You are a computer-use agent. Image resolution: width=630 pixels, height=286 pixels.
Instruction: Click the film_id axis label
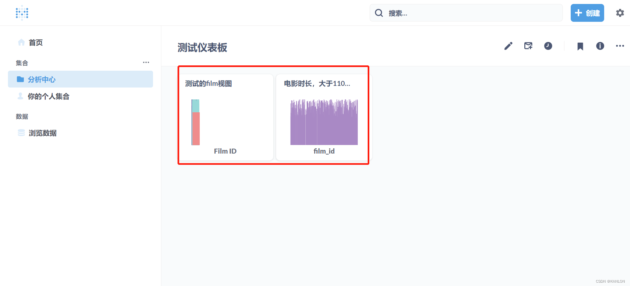[324, 151]
